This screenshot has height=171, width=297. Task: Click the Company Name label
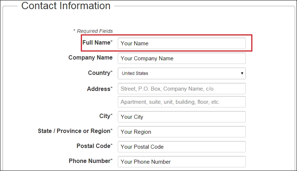click(x=90, y=57)
